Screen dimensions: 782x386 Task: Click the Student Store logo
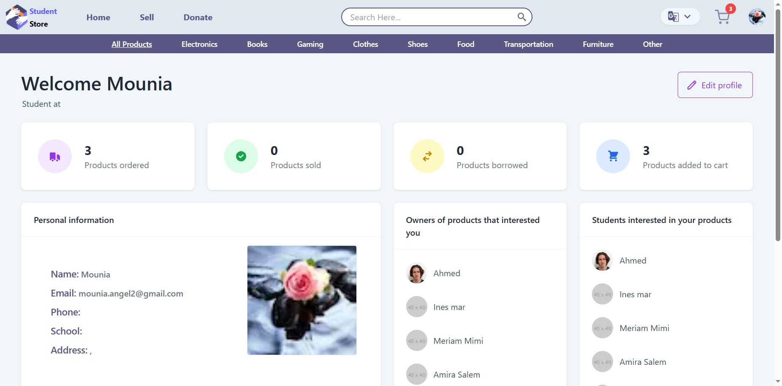(31, 17)
